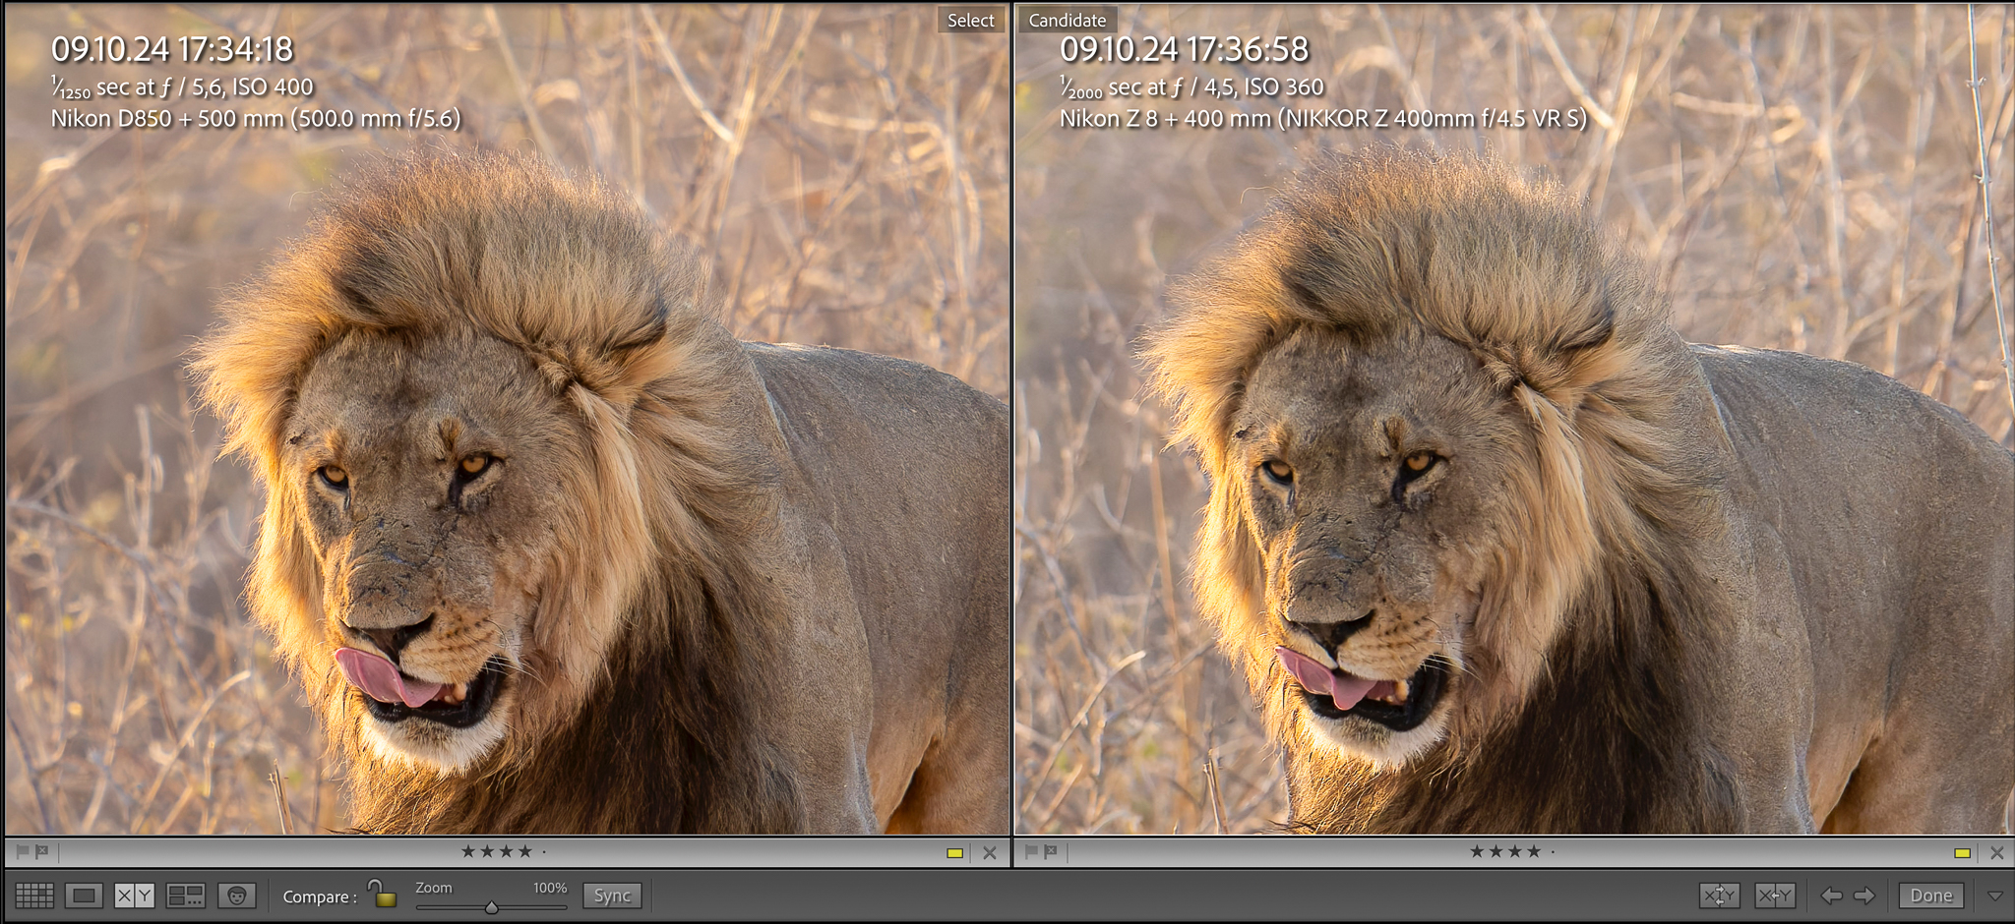
Task: Remove Candidate photo with X button
Action: coord(1997,853)
